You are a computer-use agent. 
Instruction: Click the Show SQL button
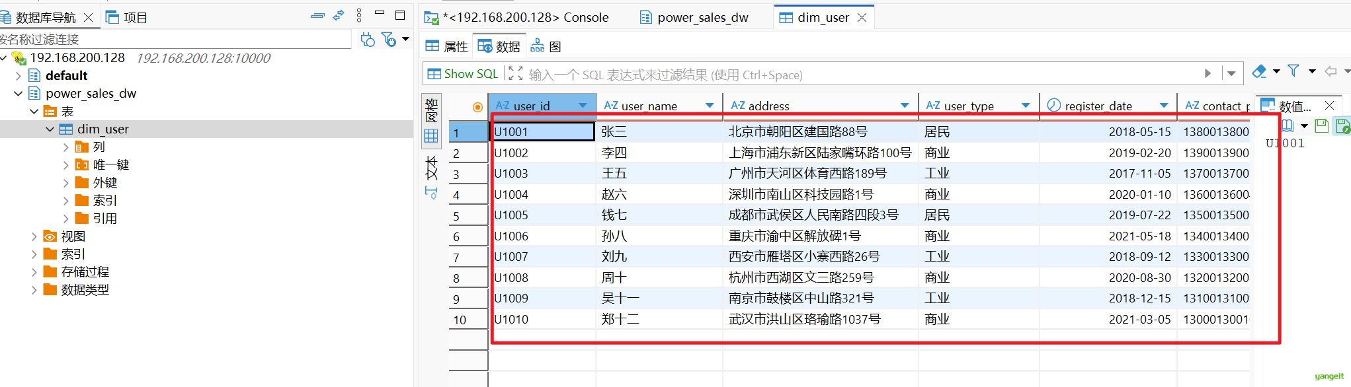click(463, 74)
